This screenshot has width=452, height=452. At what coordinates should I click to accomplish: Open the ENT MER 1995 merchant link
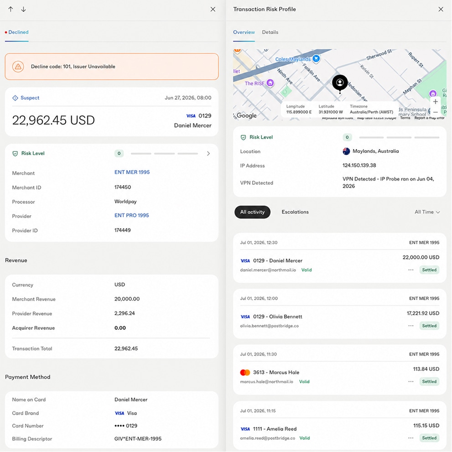(132, 172)
